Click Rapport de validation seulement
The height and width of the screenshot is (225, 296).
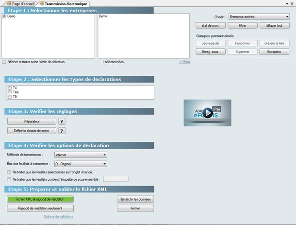pos(40,208)
